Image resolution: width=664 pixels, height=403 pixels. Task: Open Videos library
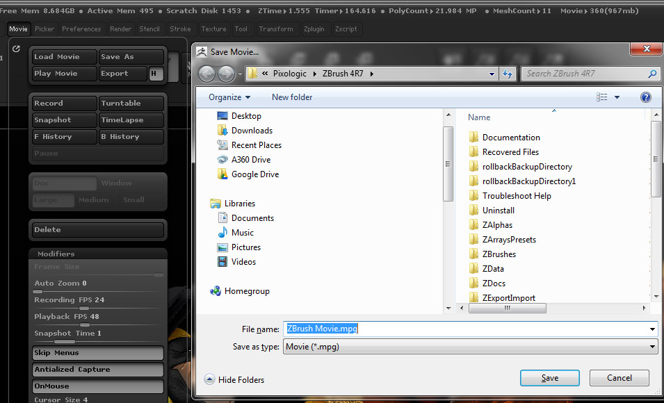(236, 262)
